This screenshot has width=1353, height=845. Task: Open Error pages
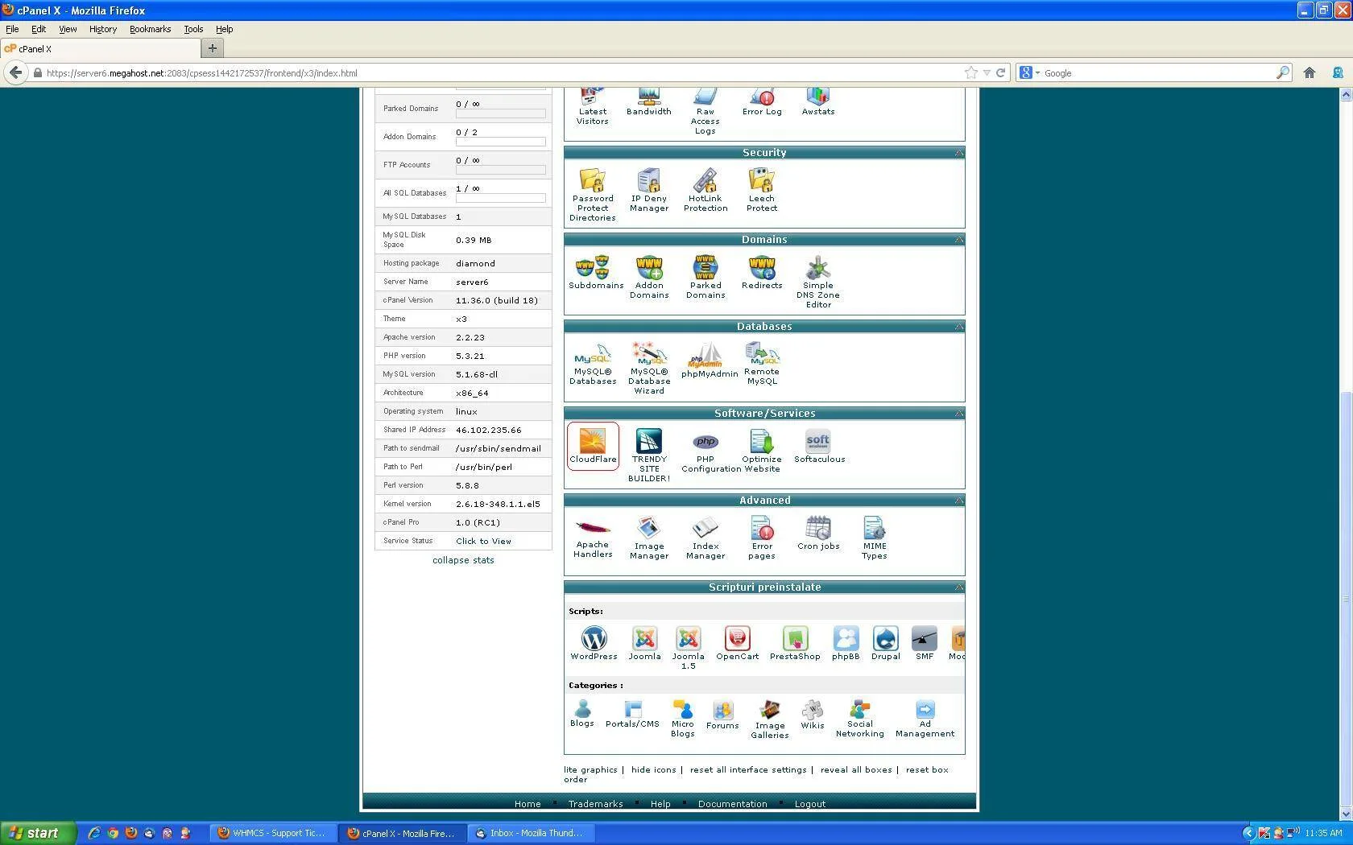click(761, 537)
